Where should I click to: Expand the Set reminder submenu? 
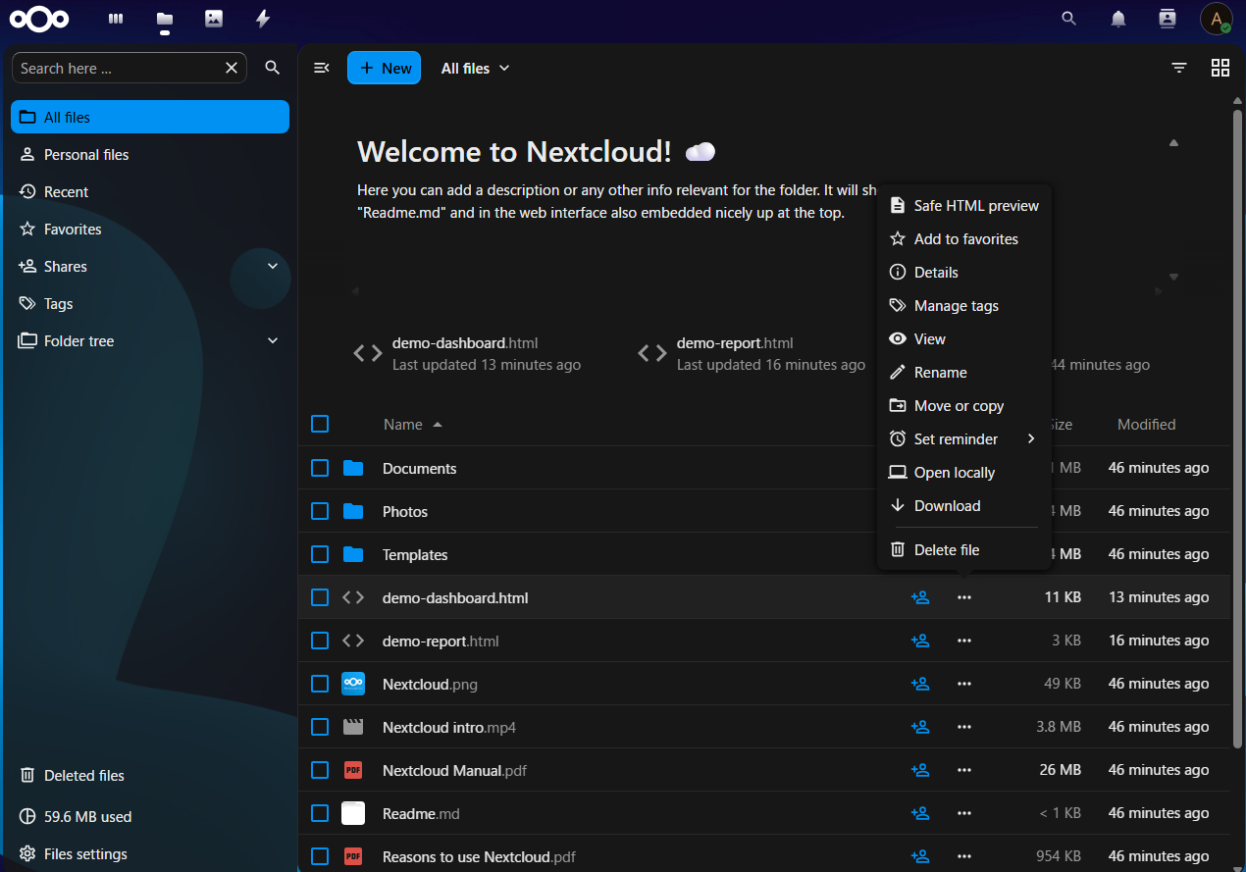(962, 438)
